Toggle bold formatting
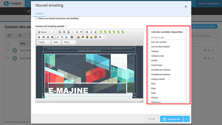222x125 pixels. (x=87, y=32)
